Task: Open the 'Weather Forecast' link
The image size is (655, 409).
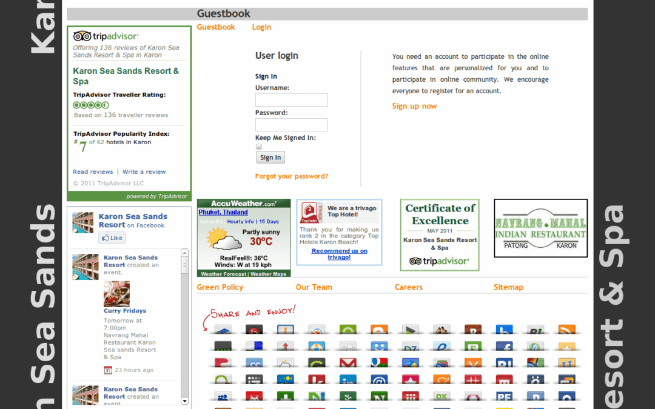Action: [x=223, y=274]
